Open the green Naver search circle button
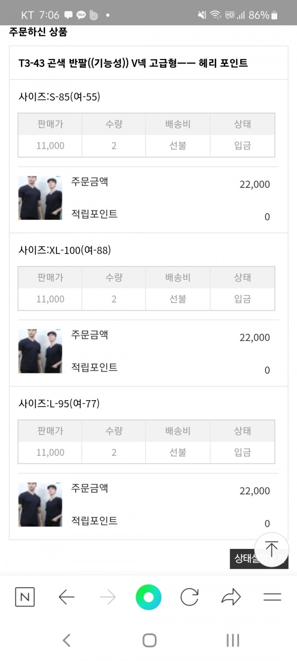297x661 pixels. (148, 597)
